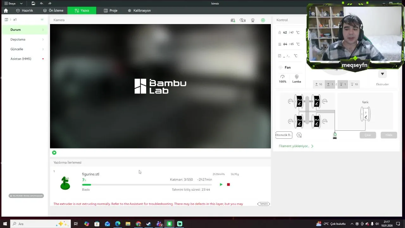Select the A3 PLA filament spool

316,121
